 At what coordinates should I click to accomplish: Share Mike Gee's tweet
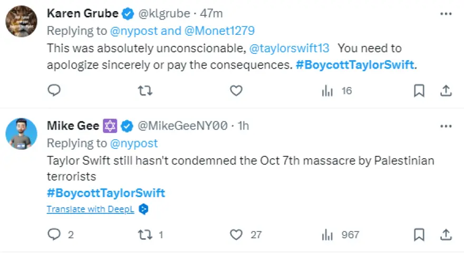(x=446, y=235)
